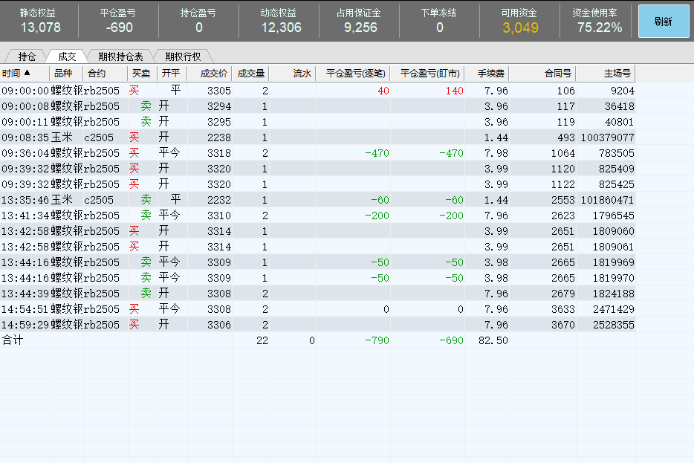Switch to the 持仓 tab
The width and height of the screenshot is (694, 463).
coord(27,56)
